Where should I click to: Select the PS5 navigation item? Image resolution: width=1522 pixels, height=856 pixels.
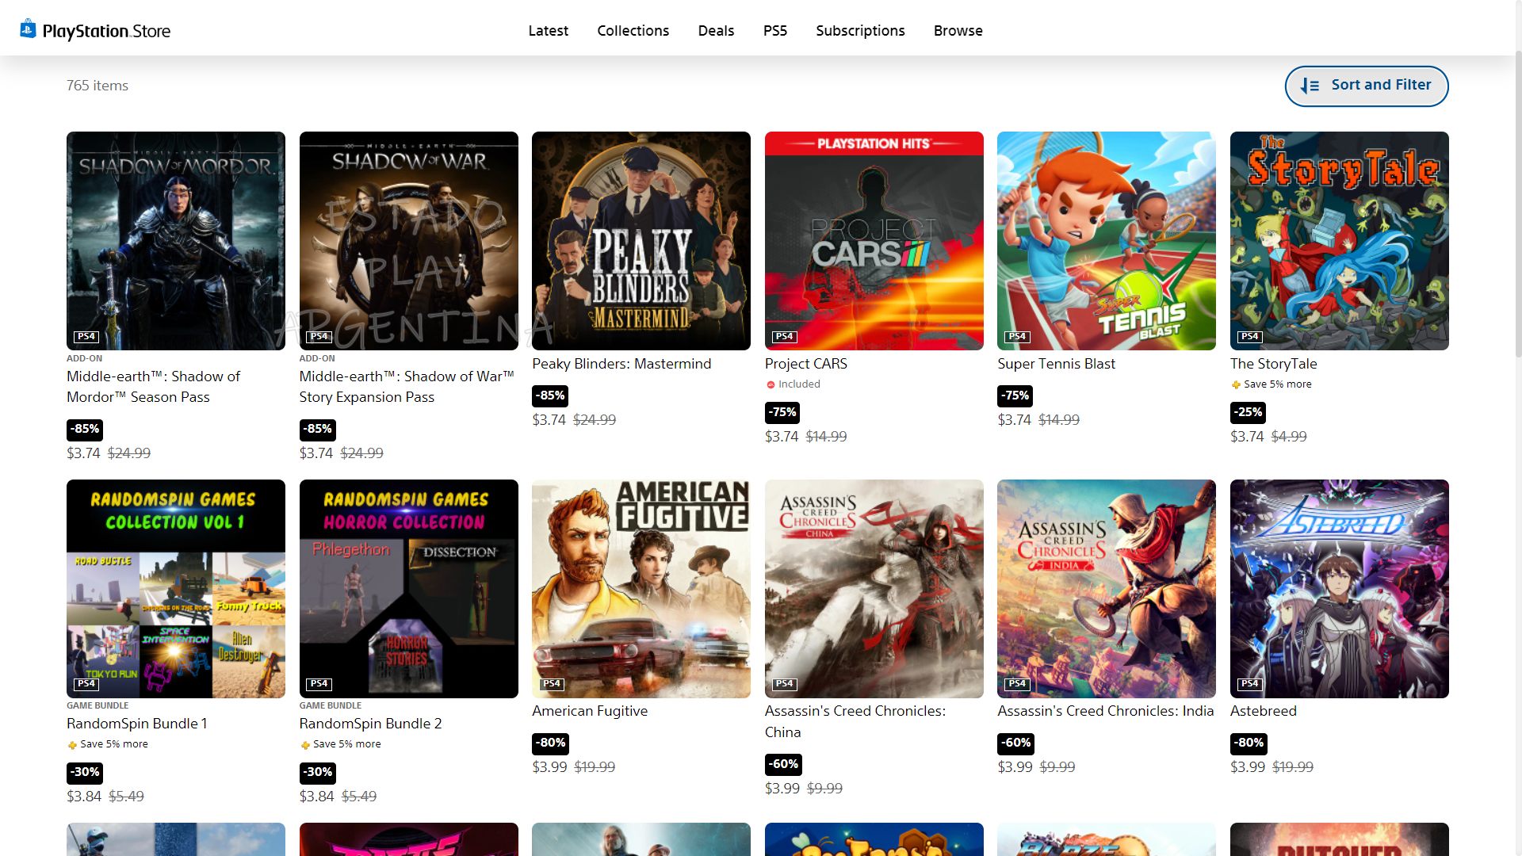point(774,30)
